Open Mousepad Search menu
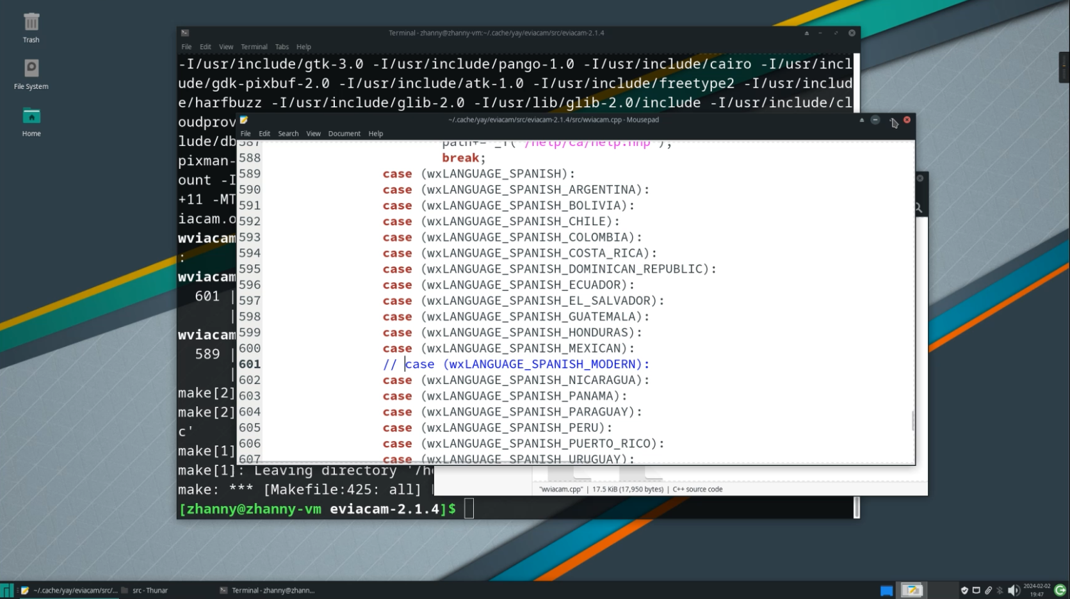The height and width of the screenshot is (599, 1070). (x=288, y=134)
